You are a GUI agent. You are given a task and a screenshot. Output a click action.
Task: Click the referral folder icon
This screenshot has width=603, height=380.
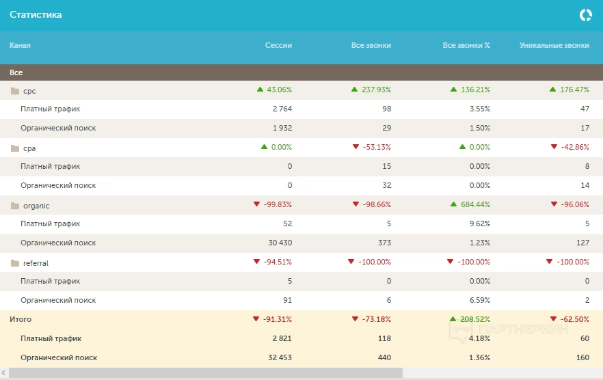coord(15,263)
